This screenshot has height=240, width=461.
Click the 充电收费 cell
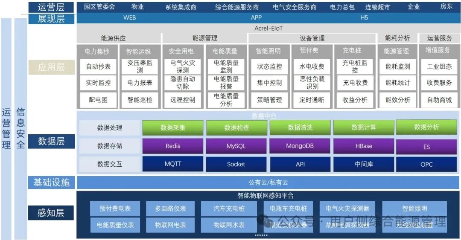355,83
